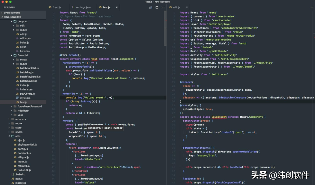Viewport: 315px width, 185px height.
Task: Switch to the form.js tab
Action: [x=55, y=7]
